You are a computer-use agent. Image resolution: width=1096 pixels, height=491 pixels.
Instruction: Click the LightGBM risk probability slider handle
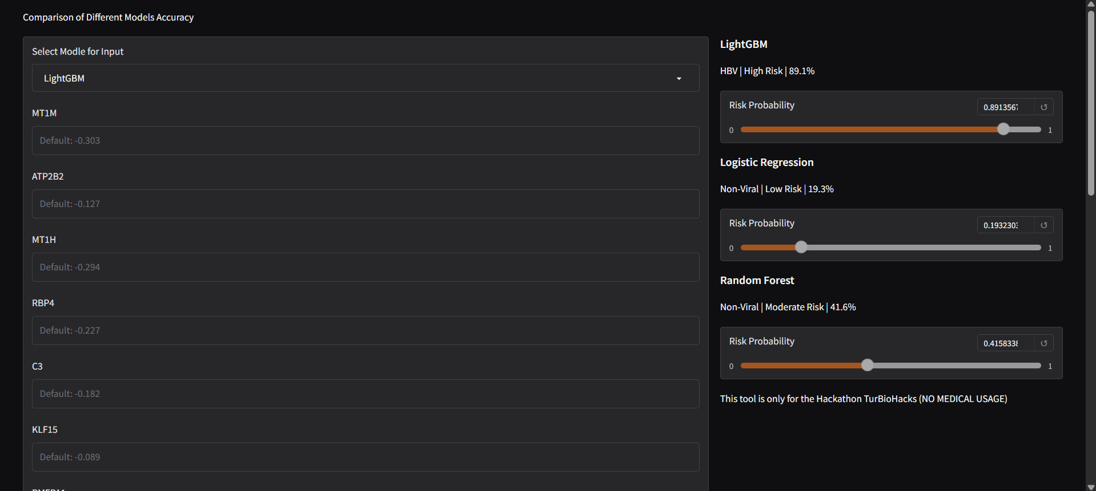(x=1003, y=129)
